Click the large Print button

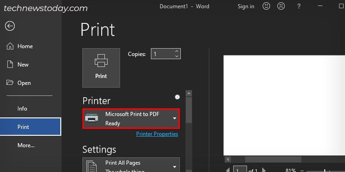[x=101, y=68]
